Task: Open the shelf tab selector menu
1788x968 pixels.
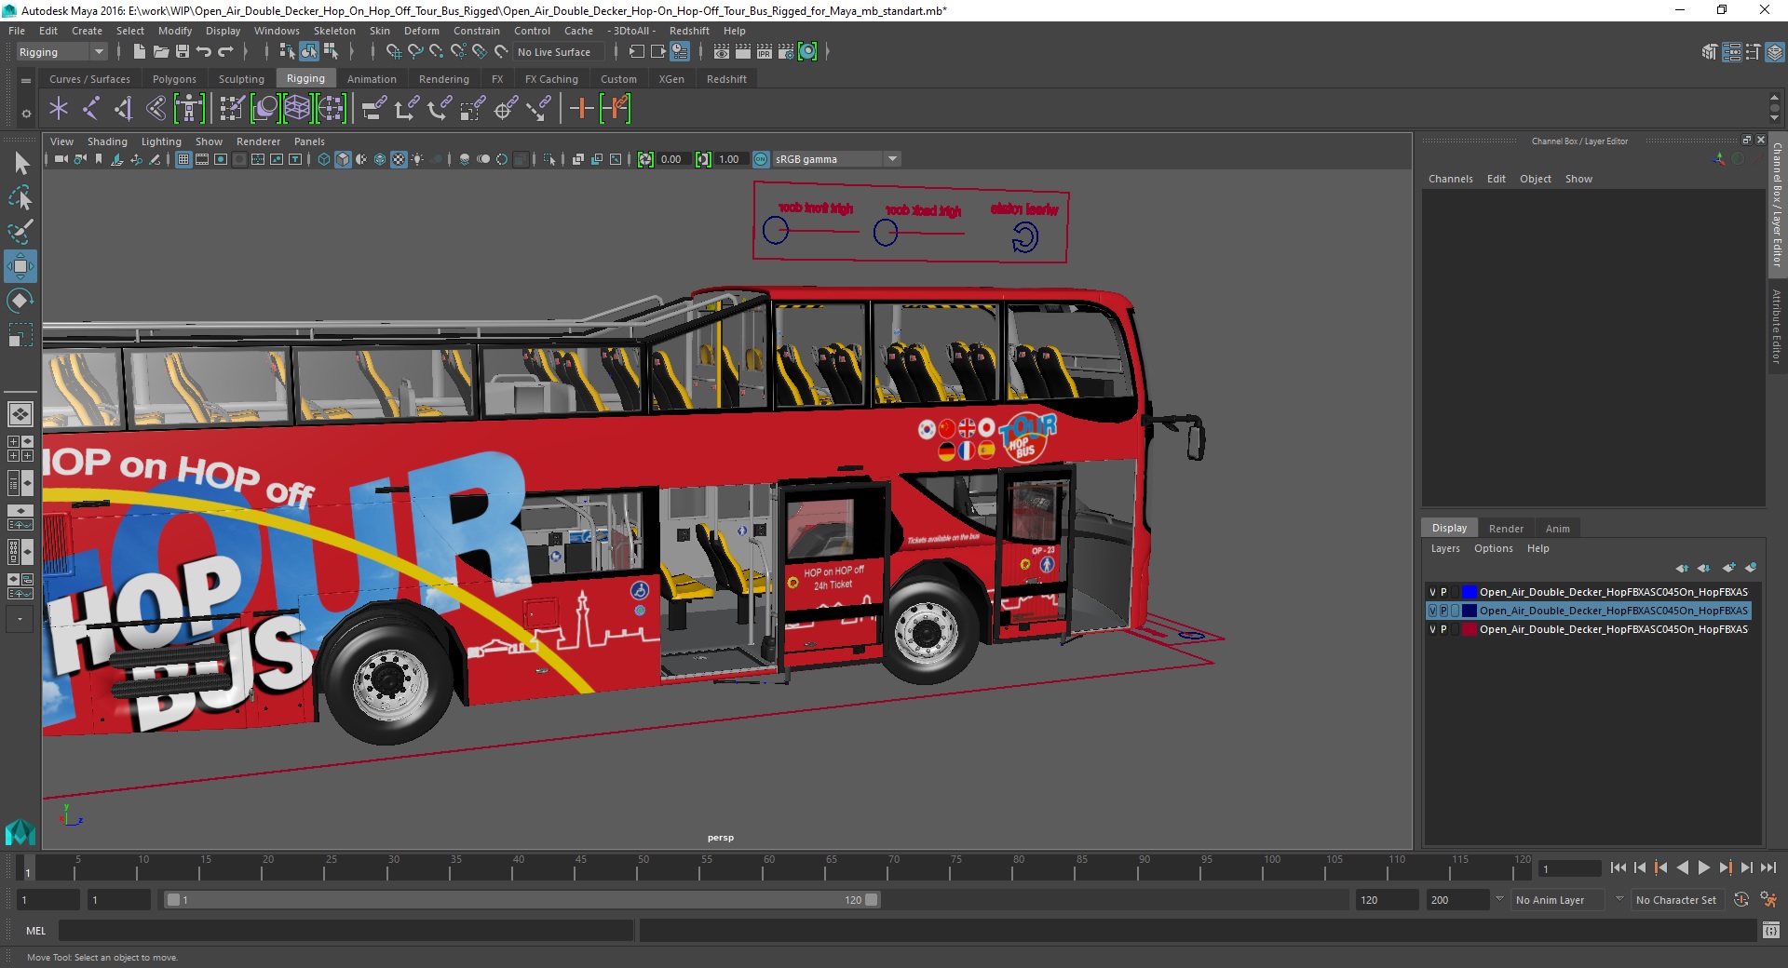Action: [26, 81]
